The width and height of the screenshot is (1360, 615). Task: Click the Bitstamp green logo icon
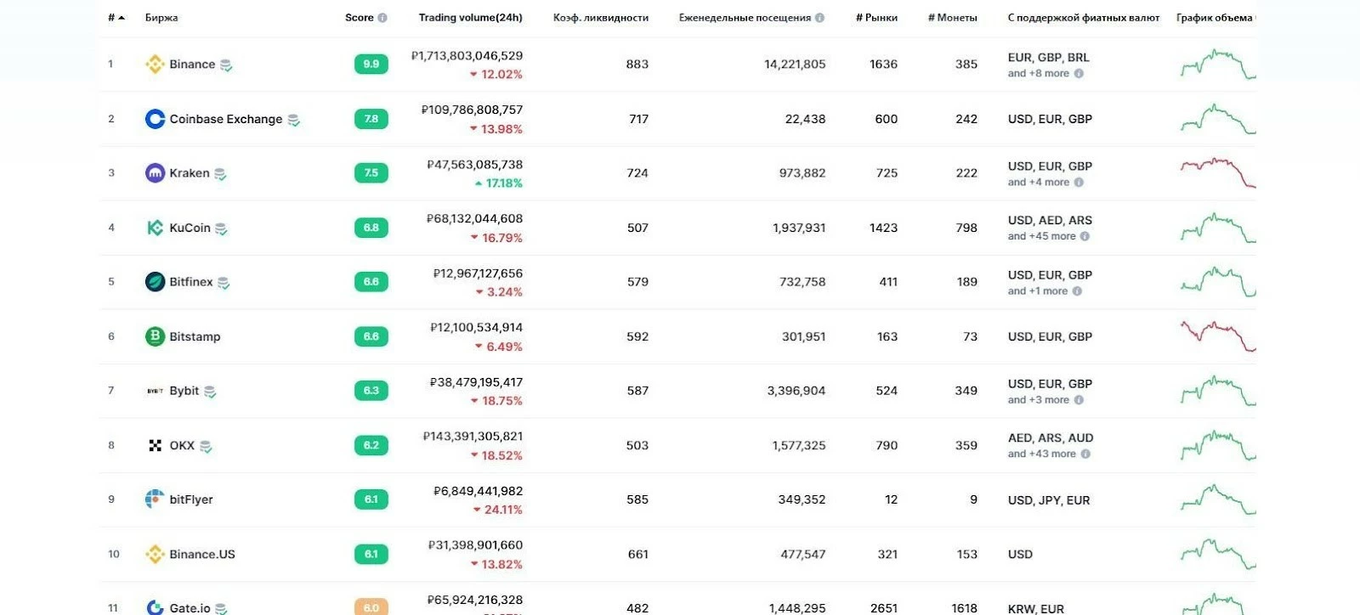tap(155, 336)
